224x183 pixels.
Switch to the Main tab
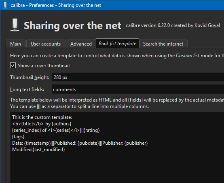pos(16,44)
